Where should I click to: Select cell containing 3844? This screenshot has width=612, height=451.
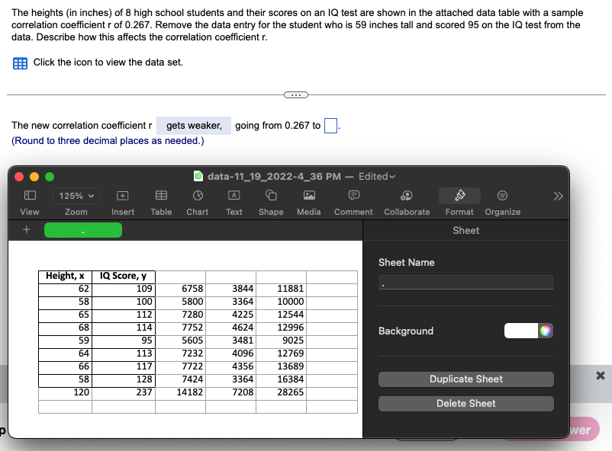pos(230,289)
